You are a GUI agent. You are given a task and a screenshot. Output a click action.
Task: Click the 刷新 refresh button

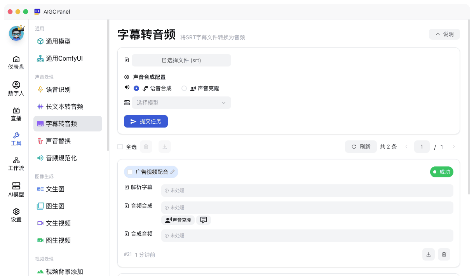(x=361, y=147)
